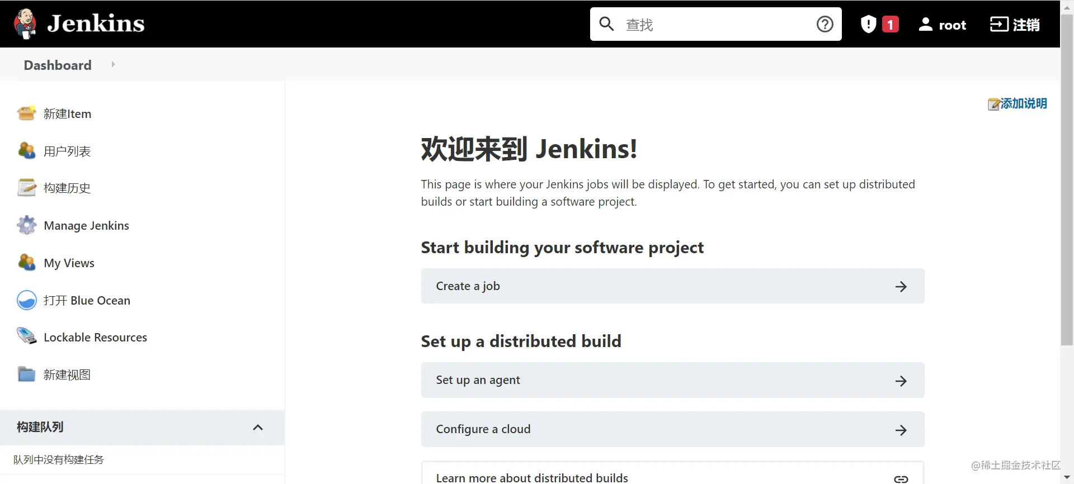1074x484 pixels.
Task: Click the 构建历史 notepad icon
Action: point(27,188)
